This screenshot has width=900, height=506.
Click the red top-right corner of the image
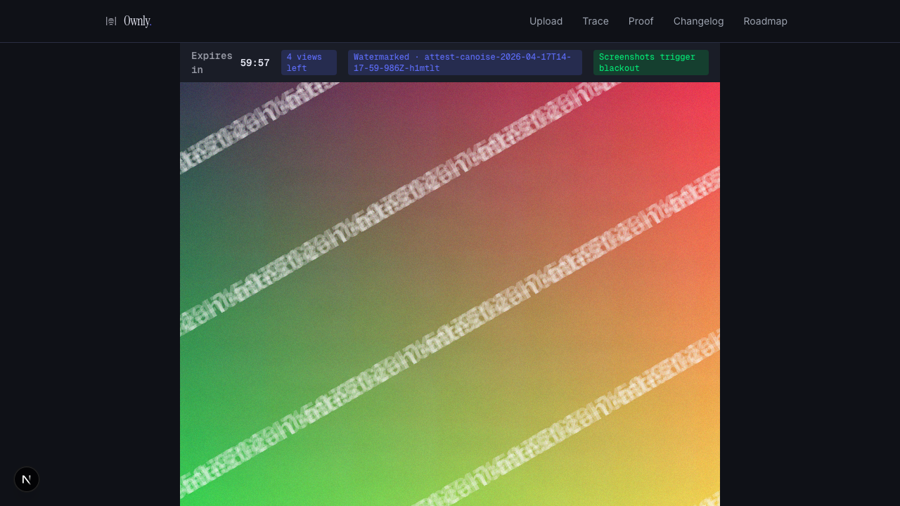pos(703,97)
